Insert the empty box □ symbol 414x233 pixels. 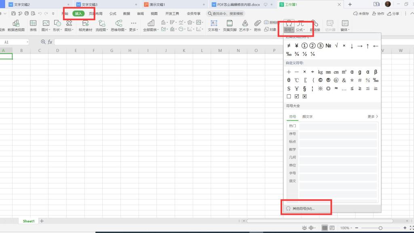(289, 96)
